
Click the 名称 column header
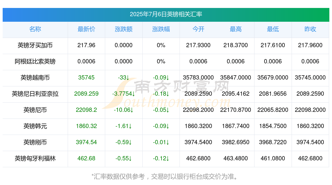[35, 29]
